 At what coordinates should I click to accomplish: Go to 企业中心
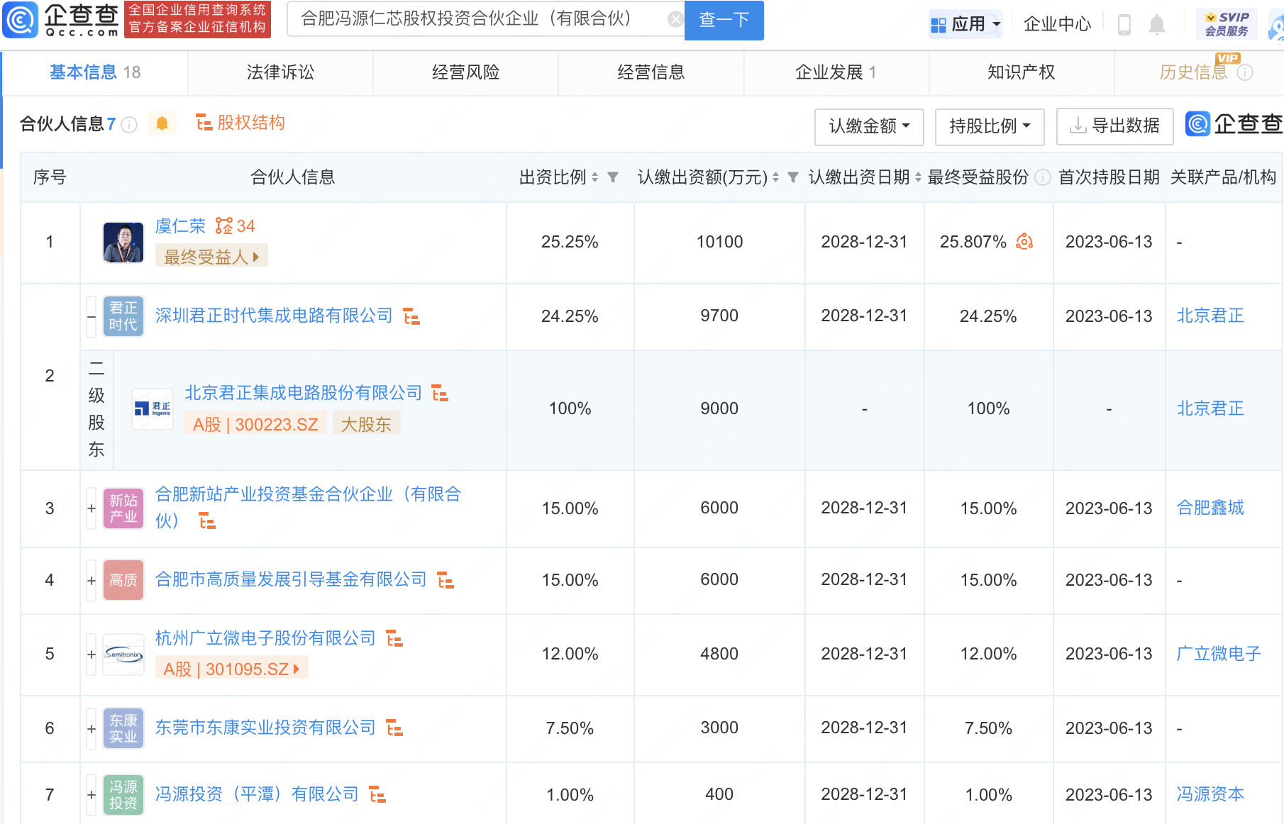(x=1057, y=24)
